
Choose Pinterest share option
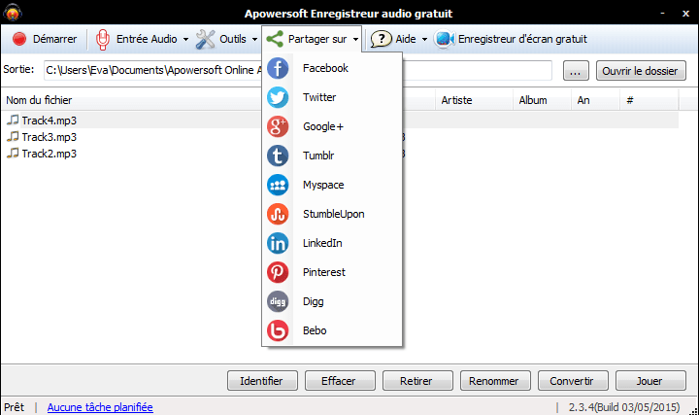coord(332,272)
